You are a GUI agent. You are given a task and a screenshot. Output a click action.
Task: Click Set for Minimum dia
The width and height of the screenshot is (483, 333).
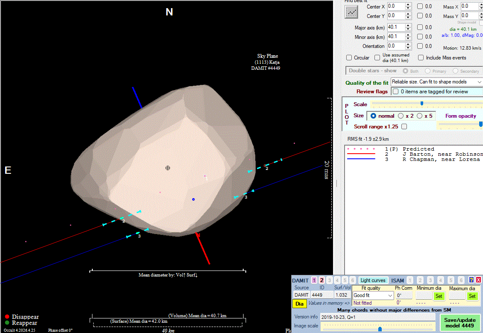pos(439,296)
